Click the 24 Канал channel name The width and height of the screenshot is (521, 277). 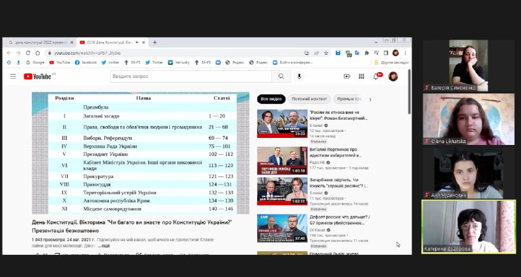pyautogui.click(x=317, y=230)
